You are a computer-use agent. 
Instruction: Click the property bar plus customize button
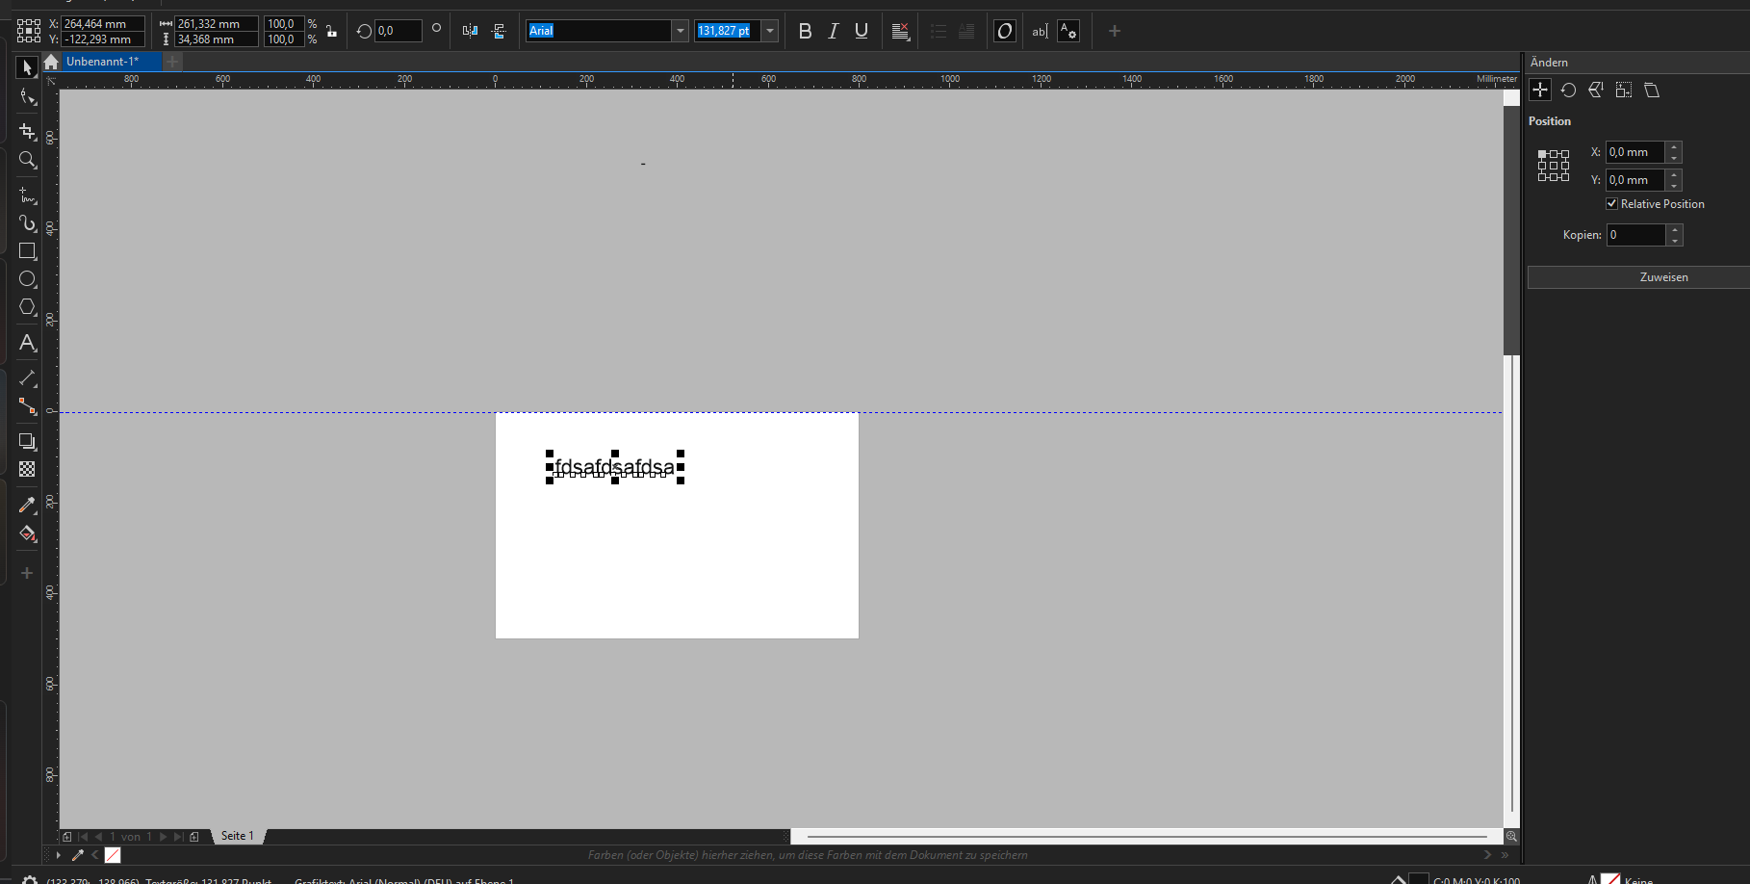1115,31
